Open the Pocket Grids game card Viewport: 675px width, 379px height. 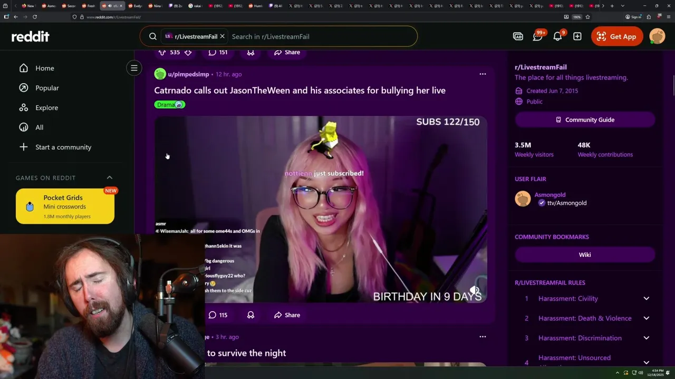65,206
